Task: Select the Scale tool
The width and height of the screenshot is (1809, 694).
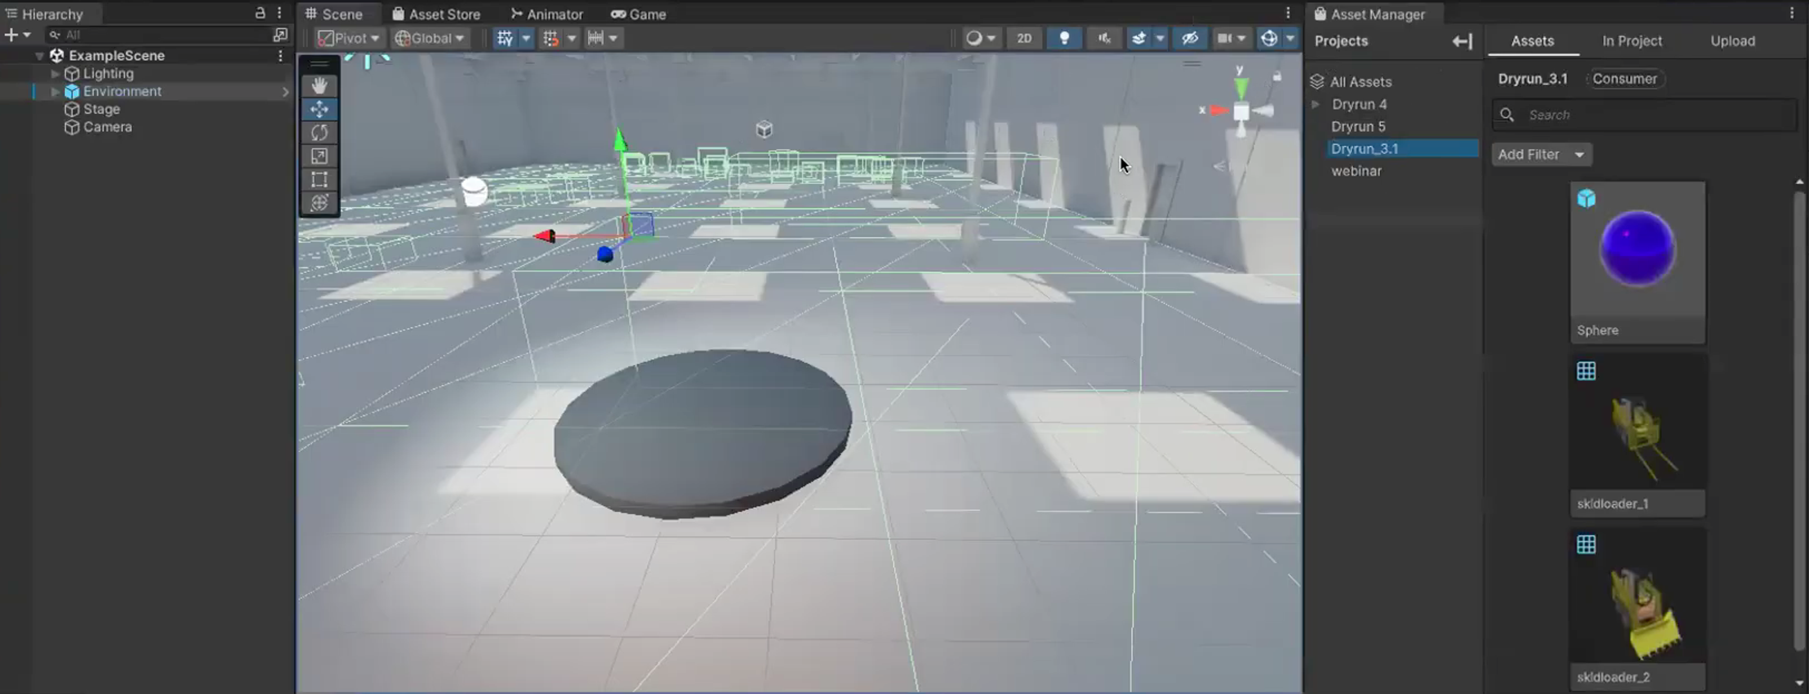Action: [x=320, y=156]
